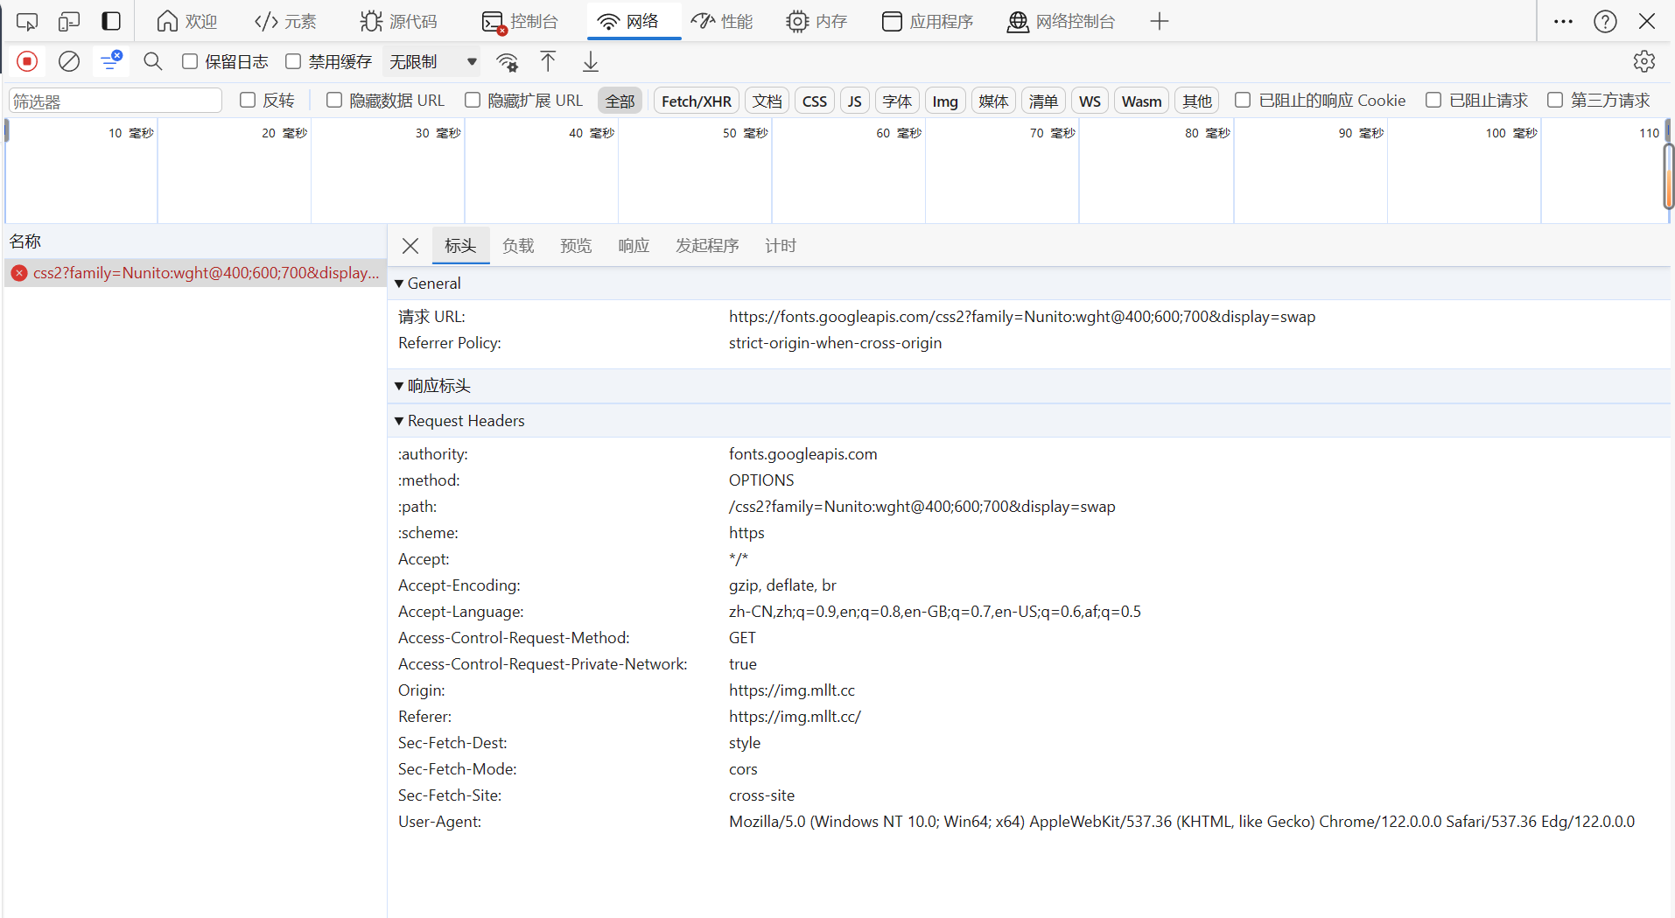
Task: Check 已阻止的响应 Cookie checkbox
Action: pos(1243,100)
